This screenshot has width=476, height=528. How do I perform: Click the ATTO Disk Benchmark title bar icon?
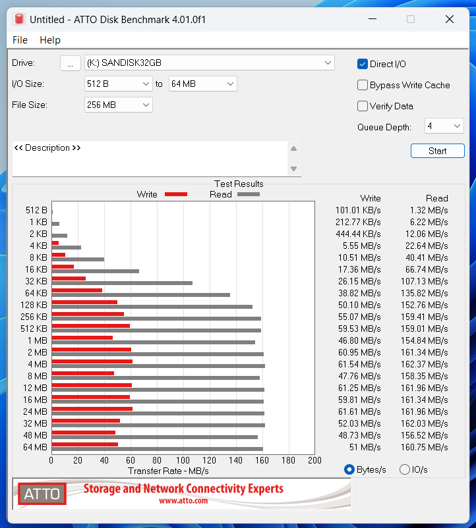pyautogui.click(x=19, y=19)
